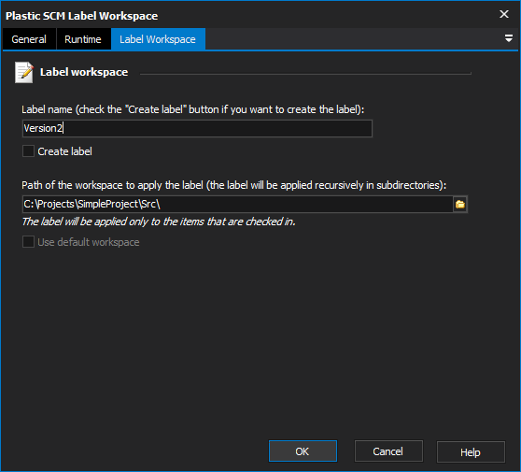The width and height of the screenshot is (521, 472).
Task: Focus the Label name field containing Version2
Action: coord(197,128)
